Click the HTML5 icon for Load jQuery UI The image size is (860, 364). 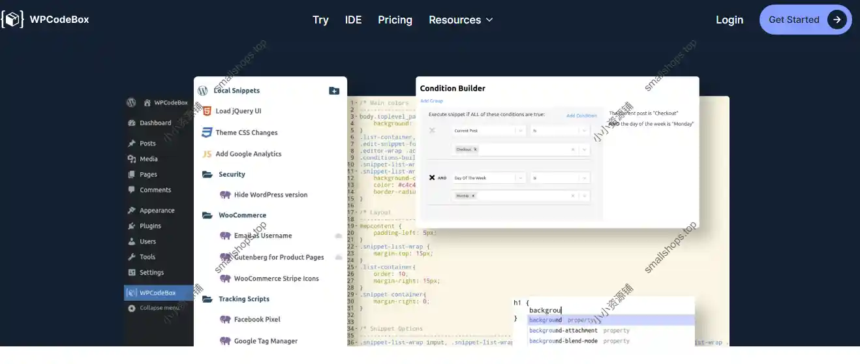[x=206, y=111]
